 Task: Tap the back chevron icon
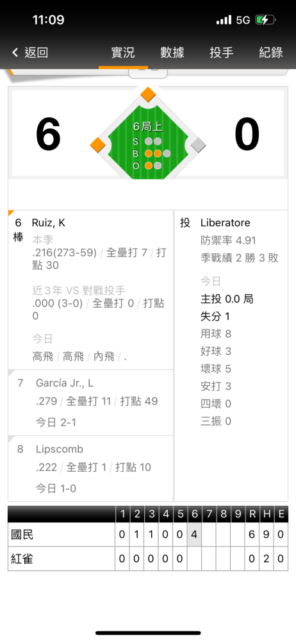[15, 53]
